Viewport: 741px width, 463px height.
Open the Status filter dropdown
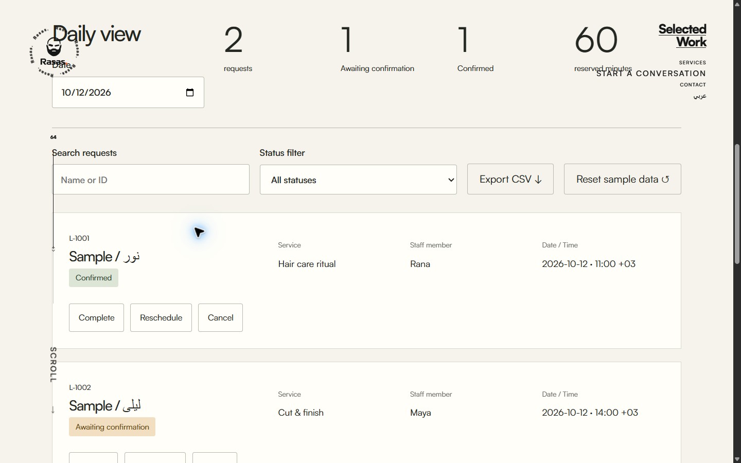tap(358, 180)
